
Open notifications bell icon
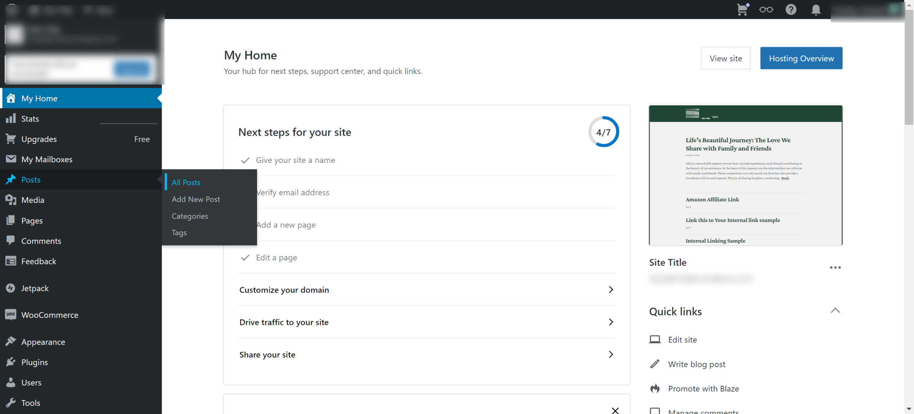pos(816,10)
